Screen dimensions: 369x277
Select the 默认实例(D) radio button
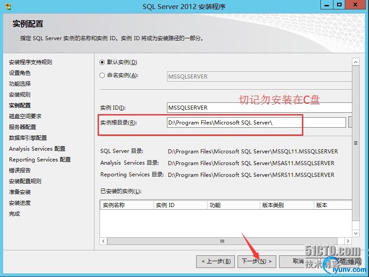pos(102,62)
